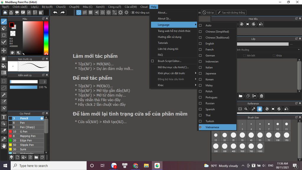Toggle the Khử răng cưa checkbox
The height and width of the screenshot is (170, 302).
tap(133, 12)
